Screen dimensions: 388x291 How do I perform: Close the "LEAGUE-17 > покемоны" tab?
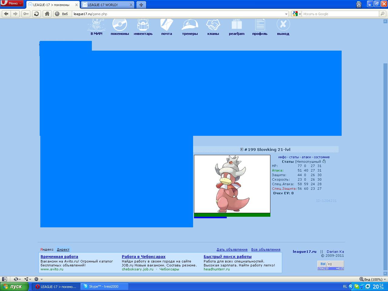76,5
